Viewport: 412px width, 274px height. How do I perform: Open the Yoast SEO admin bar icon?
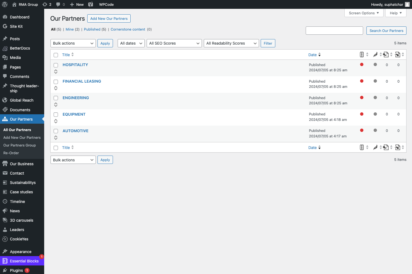tap(91, 4)
